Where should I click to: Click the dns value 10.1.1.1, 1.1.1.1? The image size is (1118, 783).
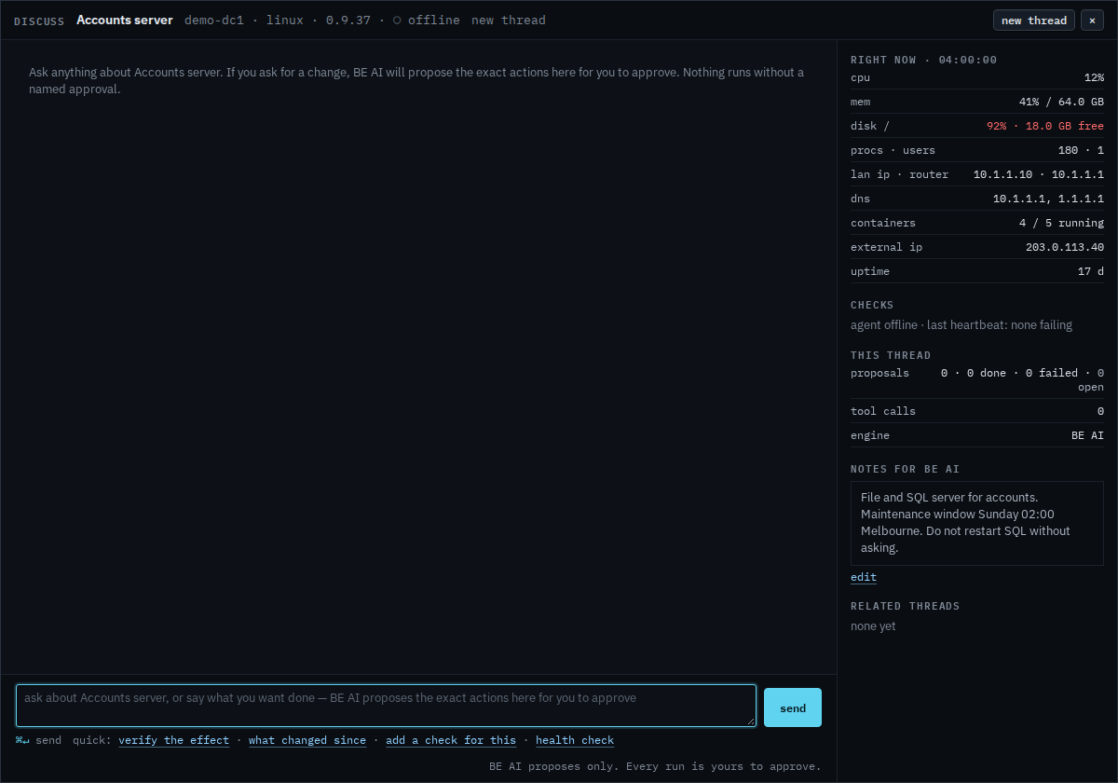tap(1048, 199)
